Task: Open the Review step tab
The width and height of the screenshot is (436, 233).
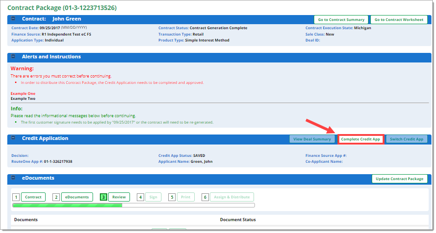Action: point(119,197)
